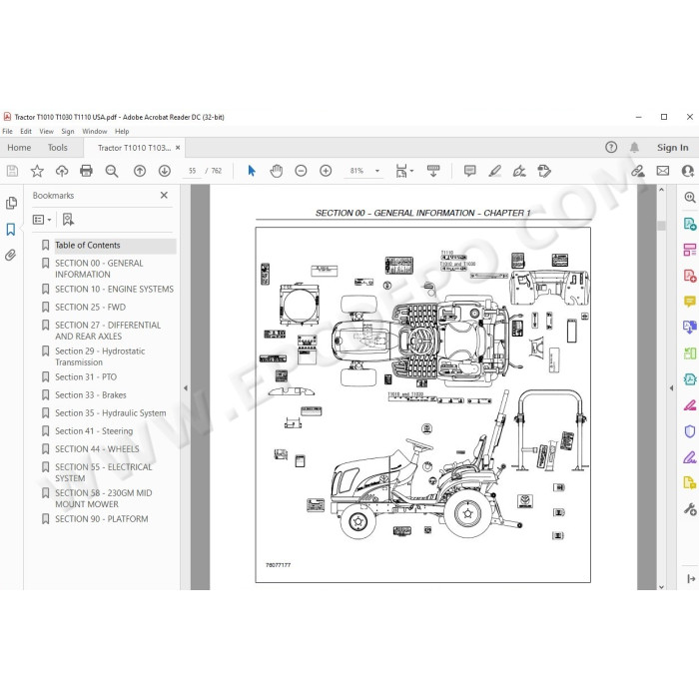Open the Stamp tool
The width and height of the screenshot is (699, 699).
(544, 171)
